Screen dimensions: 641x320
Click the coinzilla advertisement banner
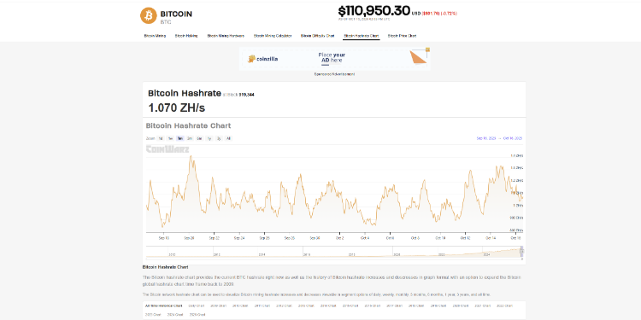pos(334,59)
